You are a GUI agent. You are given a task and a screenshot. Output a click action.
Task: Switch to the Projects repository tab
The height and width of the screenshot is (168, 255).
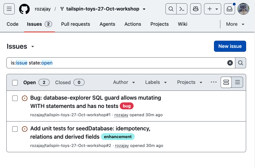point(160,24)
